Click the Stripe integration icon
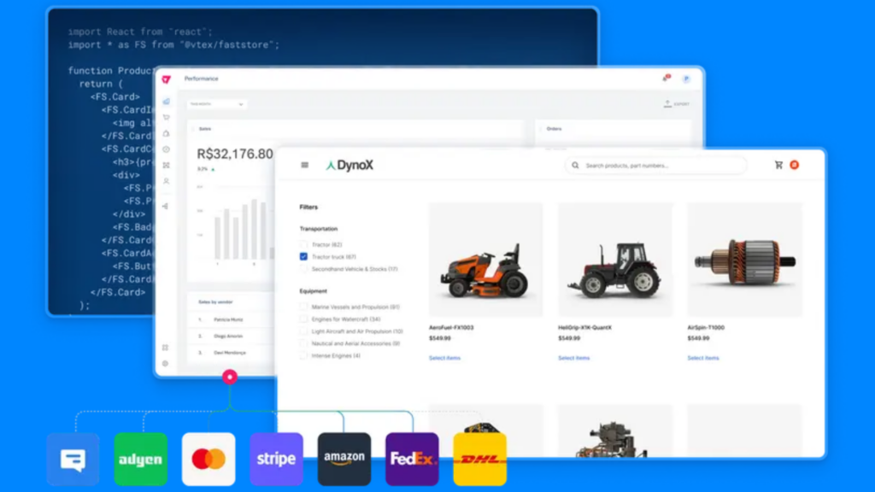 (276, 459)
